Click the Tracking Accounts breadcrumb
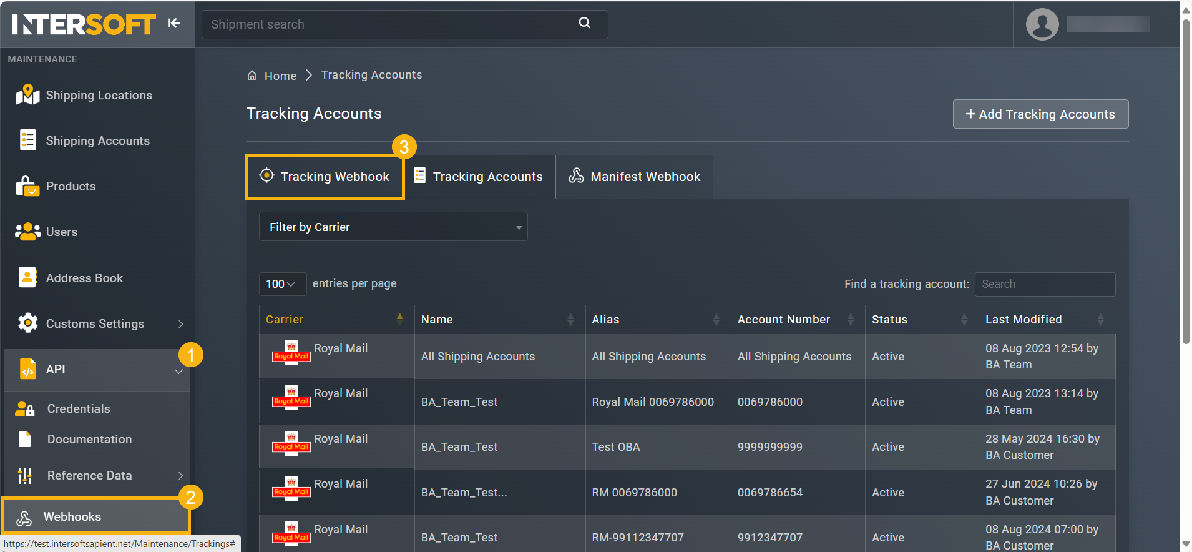Screen dimensions: 1192x552 (371, 74)
